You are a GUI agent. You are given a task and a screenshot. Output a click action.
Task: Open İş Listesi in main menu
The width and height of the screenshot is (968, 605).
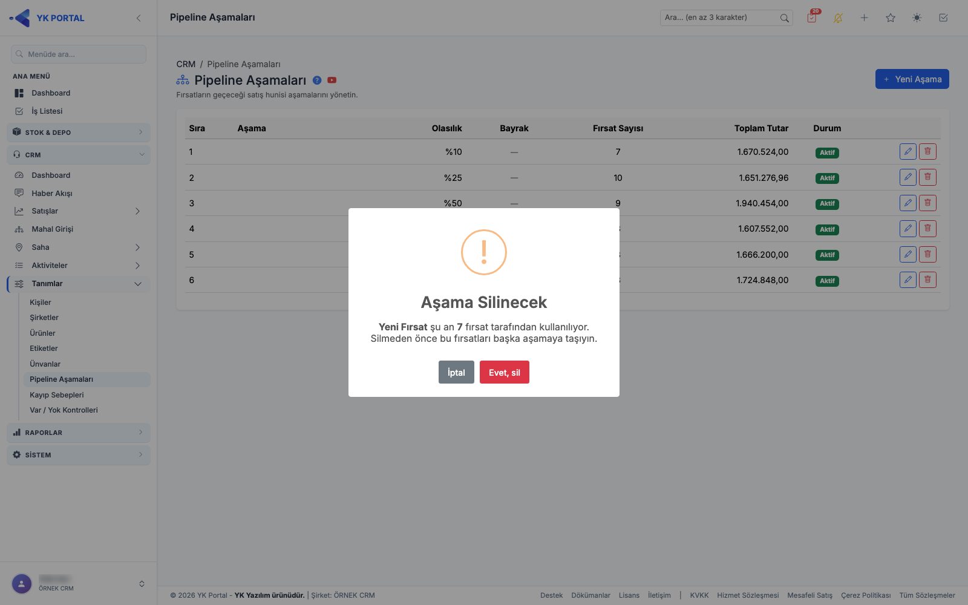point(47,111)
